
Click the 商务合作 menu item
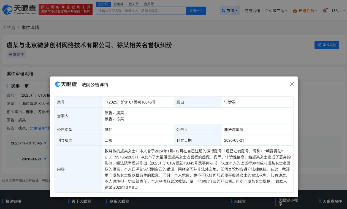(252, 11)
